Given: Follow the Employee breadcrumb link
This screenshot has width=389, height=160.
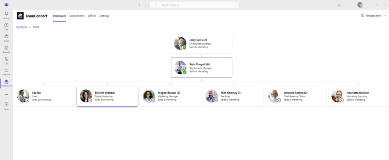Looking at the screenshot, I should tap(22, 27).
